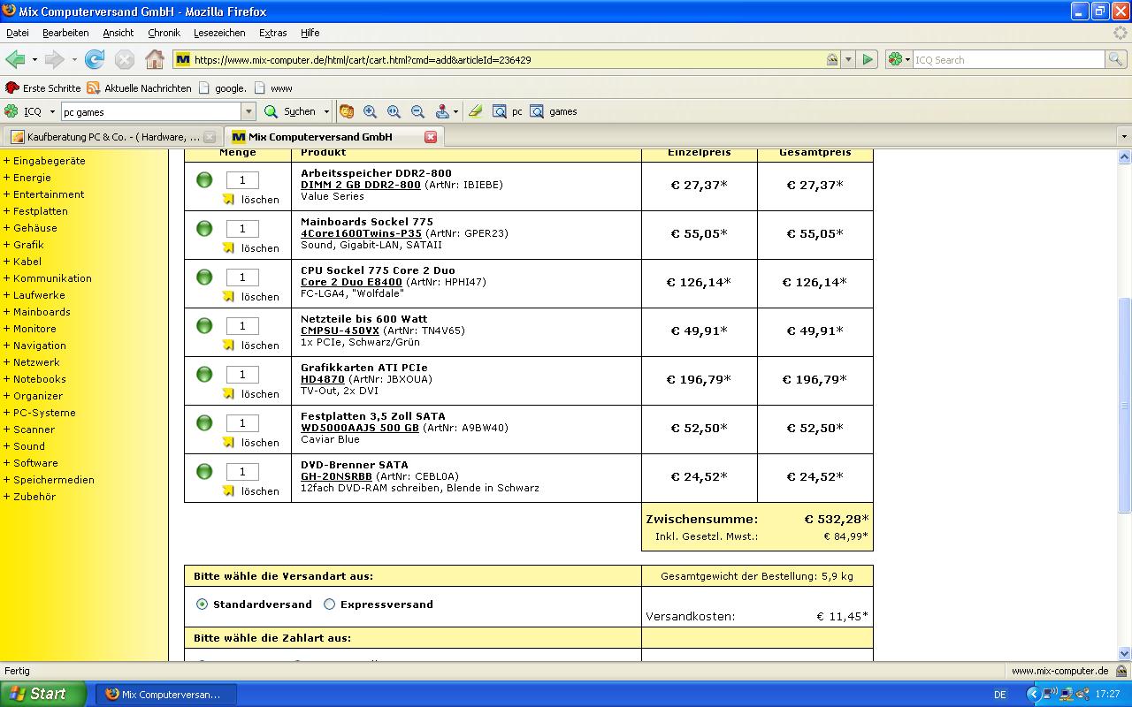Click the green Go arrow beside address bar
This screenshot has width=1132, height=707.
coord(868,59)
